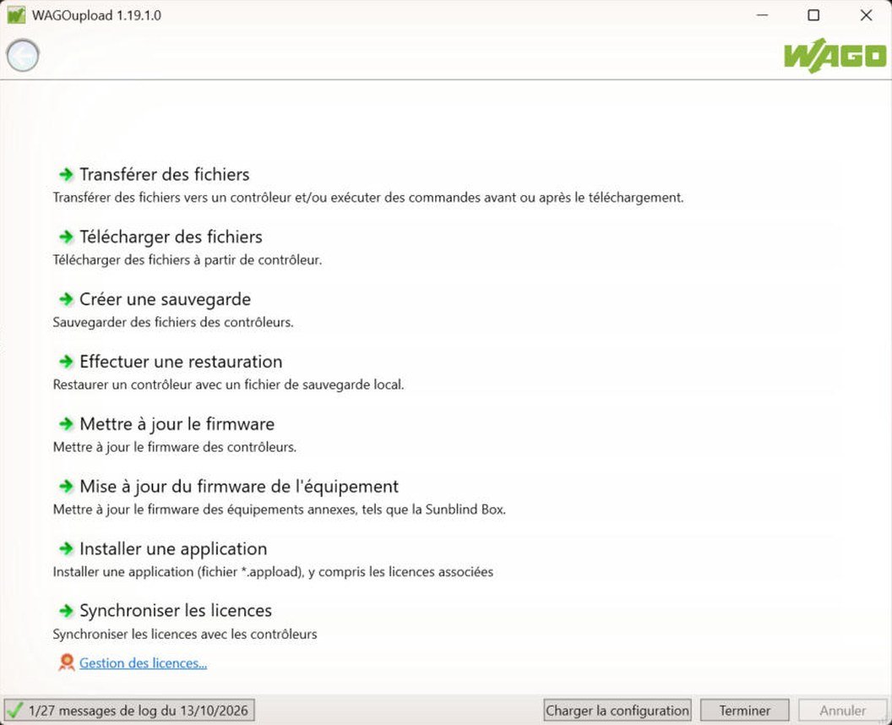
Task: Click text 'Sauvegarder des fichiers des contrôleurs.'
Action: [x=173, y=322]
